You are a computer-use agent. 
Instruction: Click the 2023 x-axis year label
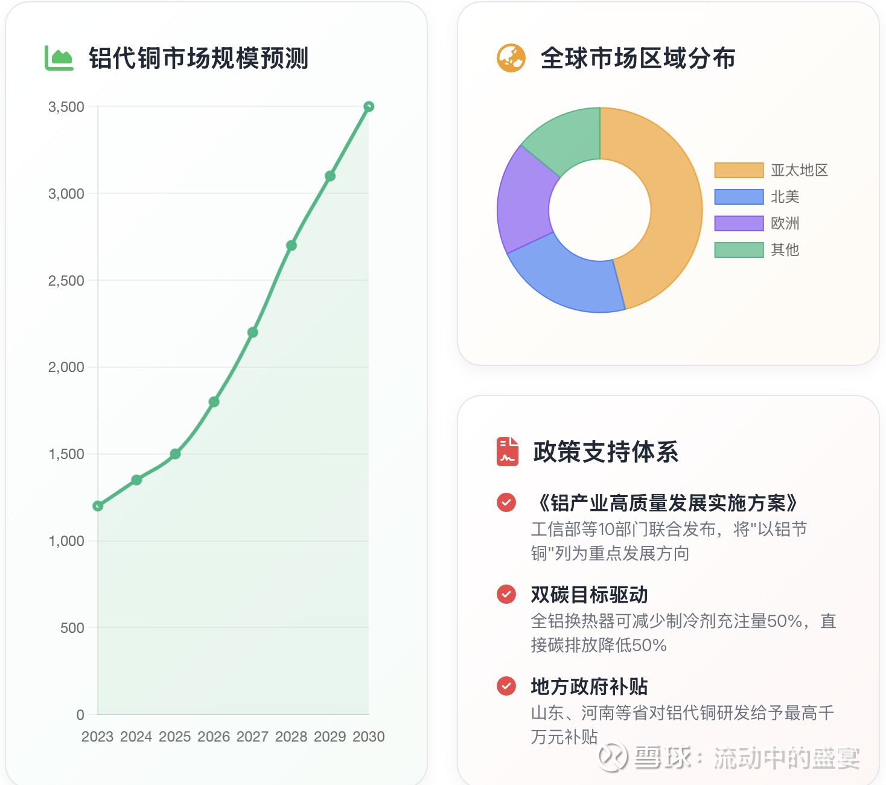[98, 737]
